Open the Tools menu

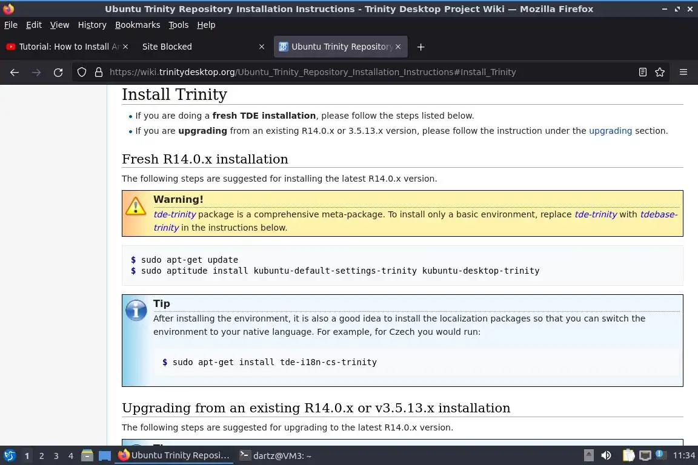coord(179,25)
